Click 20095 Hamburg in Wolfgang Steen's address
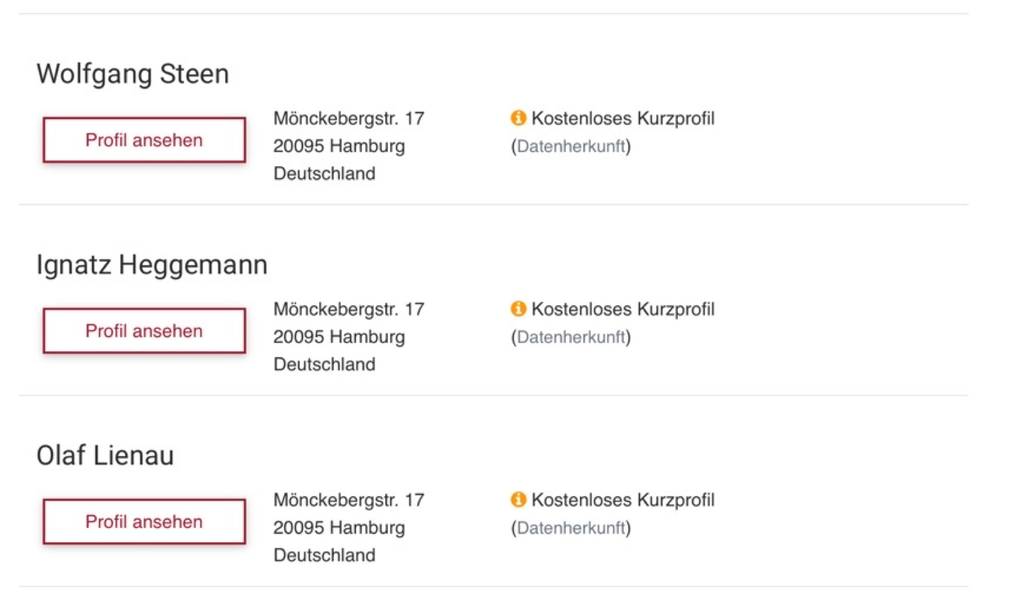 point(339,146)
